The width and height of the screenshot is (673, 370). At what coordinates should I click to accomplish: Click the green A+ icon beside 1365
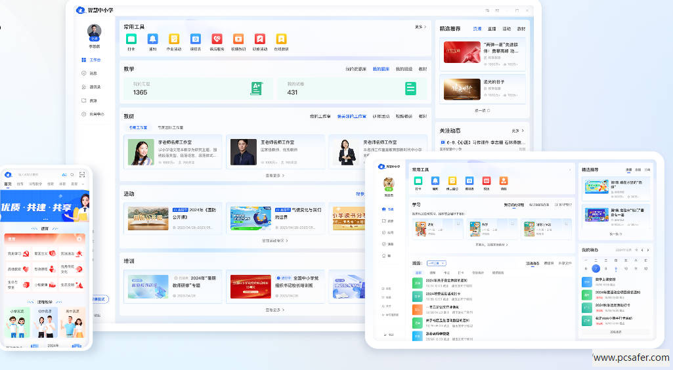pyautogui.click(x=257, y=89)
